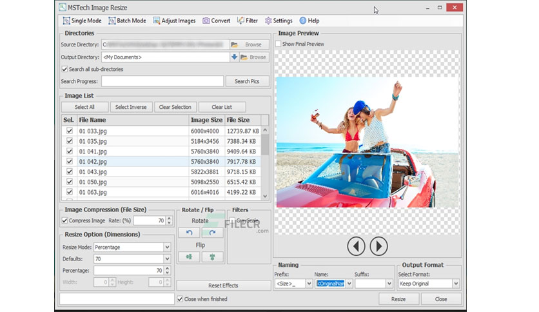Click image list scroll down arrow
This screenshot has height=312, width=539.
tap(265, 196)
